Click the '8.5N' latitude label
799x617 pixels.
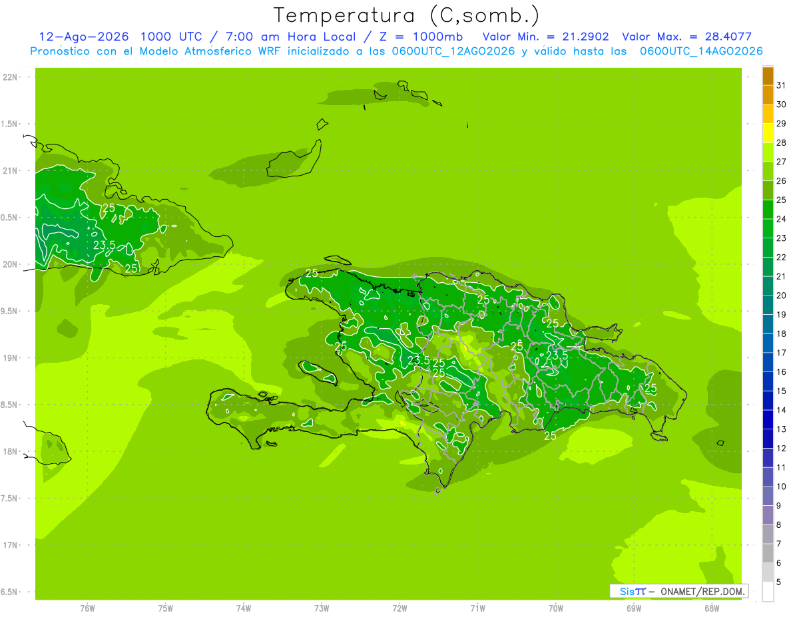click(x=10, y=405)
